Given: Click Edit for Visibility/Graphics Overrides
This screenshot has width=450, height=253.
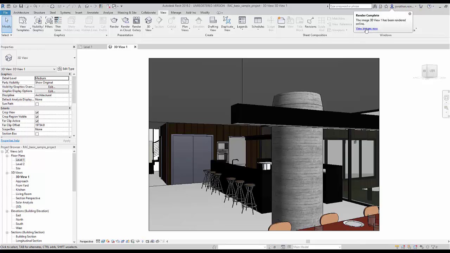Looking at the screenshot, I should point(52,87).
